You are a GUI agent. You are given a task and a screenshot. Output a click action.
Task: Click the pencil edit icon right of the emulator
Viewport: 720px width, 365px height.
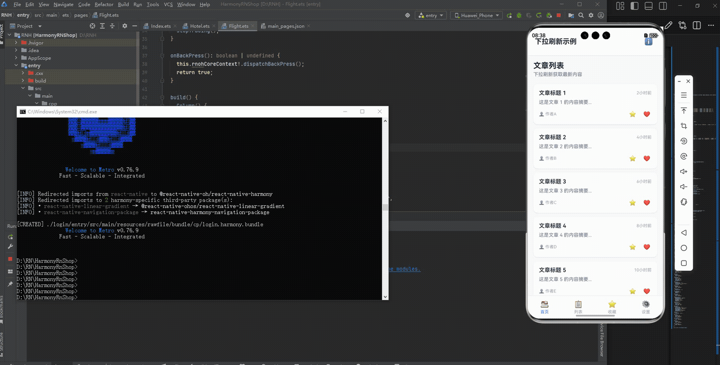(x=668, y=25)
